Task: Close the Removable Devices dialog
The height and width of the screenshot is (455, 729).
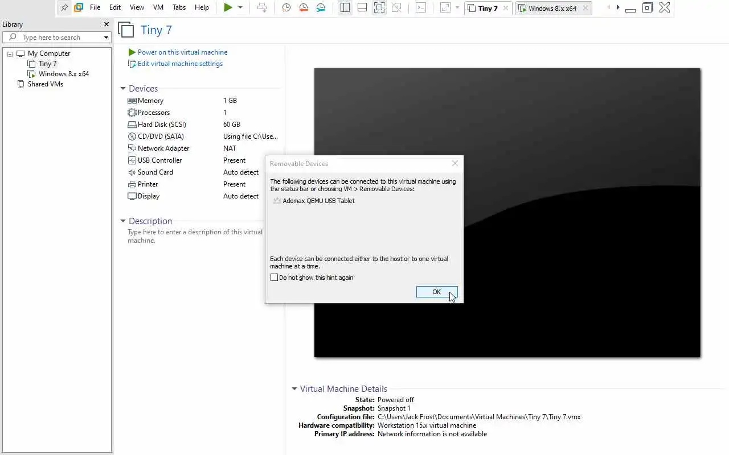Action: click(454, 163)
